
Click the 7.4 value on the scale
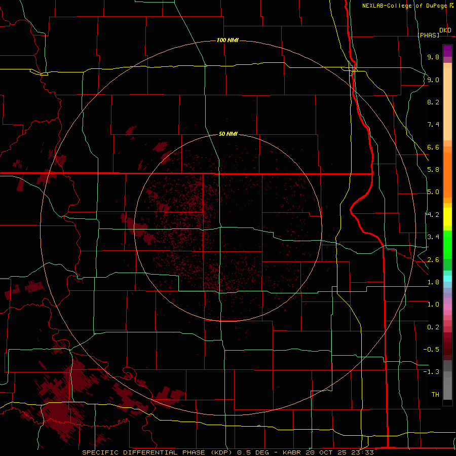(x=433, y=125)
